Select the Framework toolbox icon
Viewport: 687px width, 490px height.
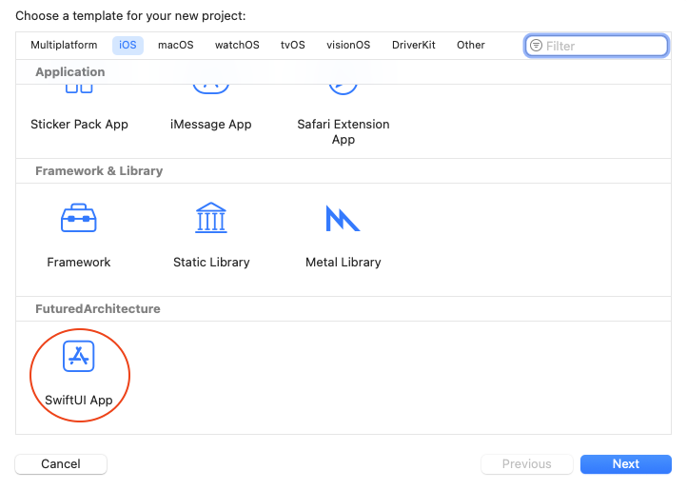click(x=79, y=220)
